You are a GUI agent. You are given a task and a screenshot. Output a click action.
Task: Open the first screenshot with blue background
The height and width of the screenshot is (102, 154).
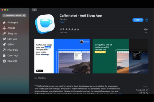(x=62, y=56)
